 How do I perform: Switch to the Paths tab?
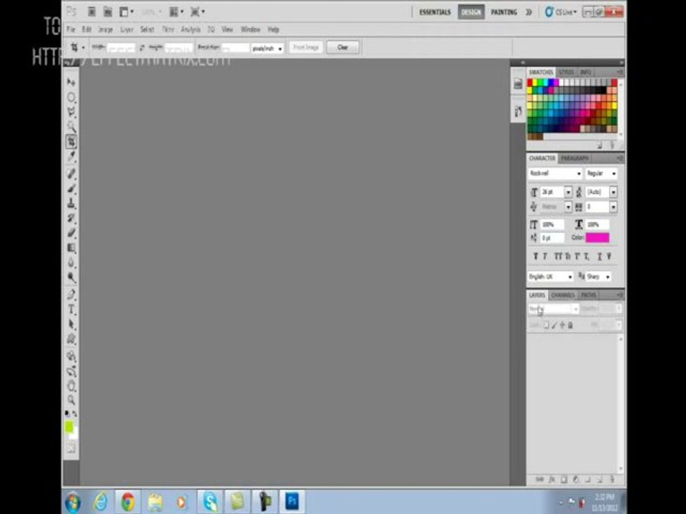coord(588,296)
